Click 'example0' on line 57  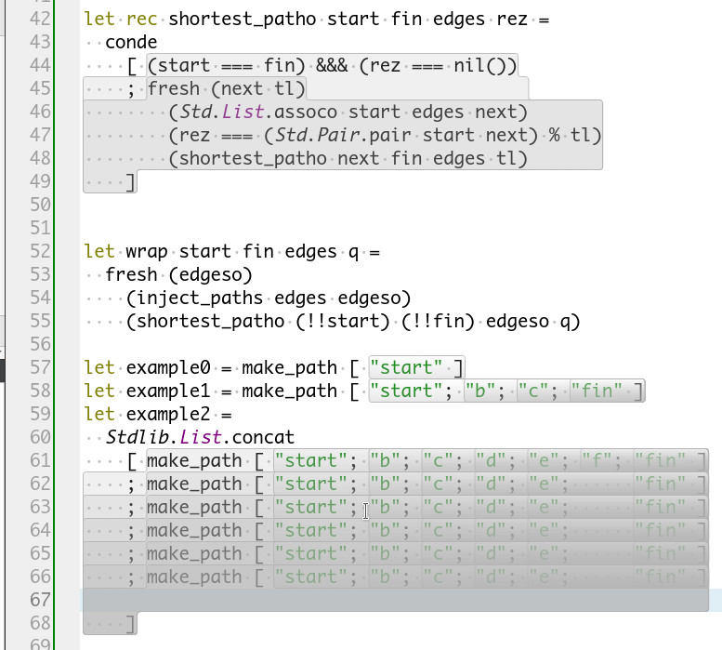(168, 367)
